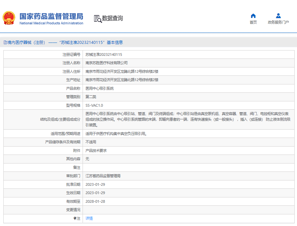
Task: Click the 备注 label
Action: point(77,168)
